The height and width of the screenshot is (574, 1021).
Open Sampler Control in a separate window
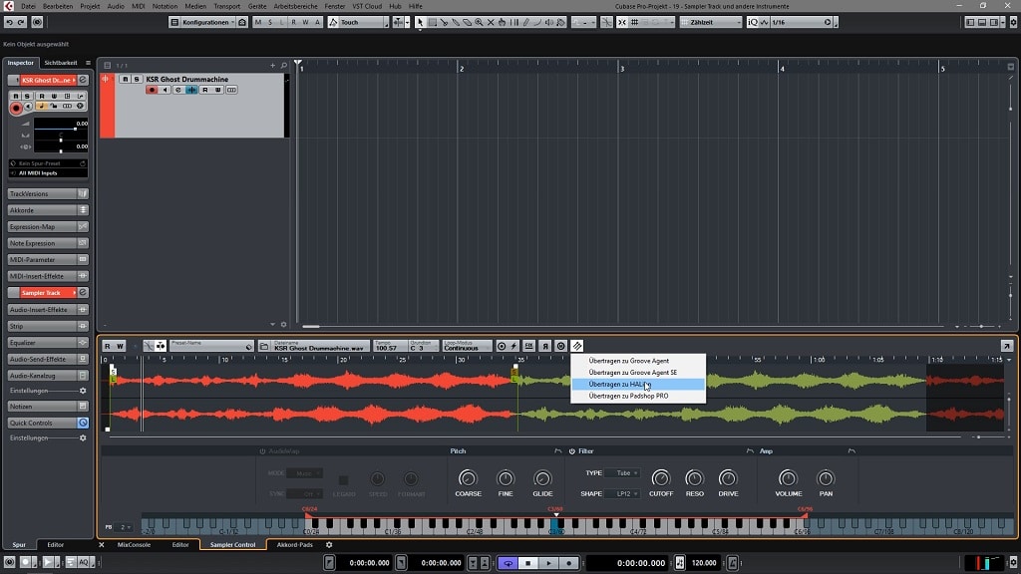[x=1007, y=346]
